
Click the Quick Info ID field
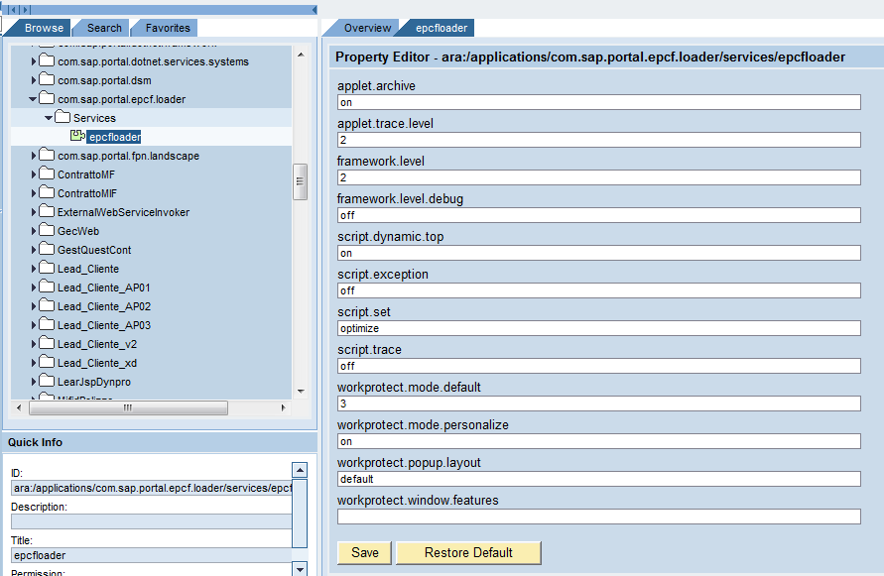151,488
